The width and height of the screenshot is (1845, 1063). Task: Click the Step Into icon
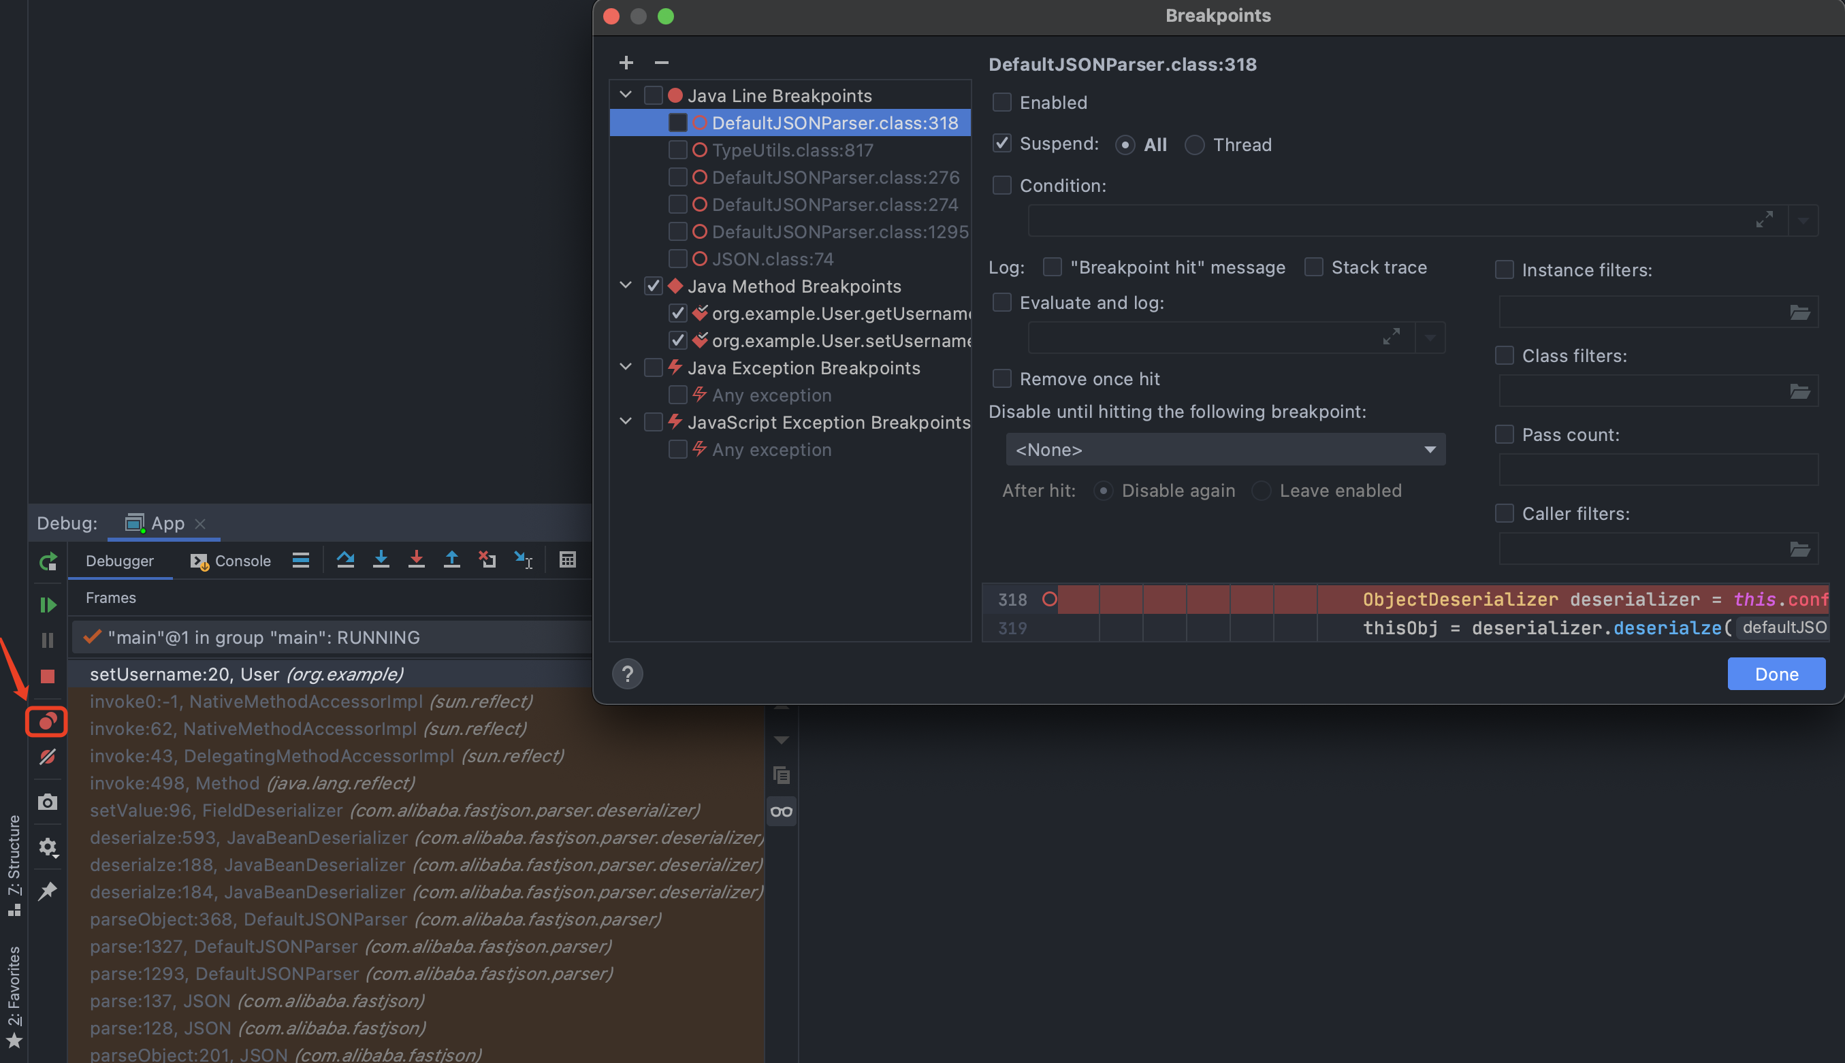[x=381, y=560]
